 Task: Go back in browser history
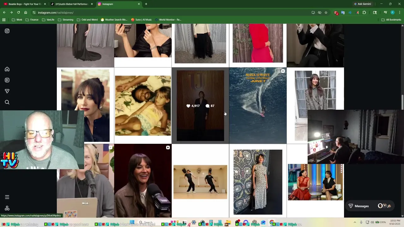(x=4, y=13)
